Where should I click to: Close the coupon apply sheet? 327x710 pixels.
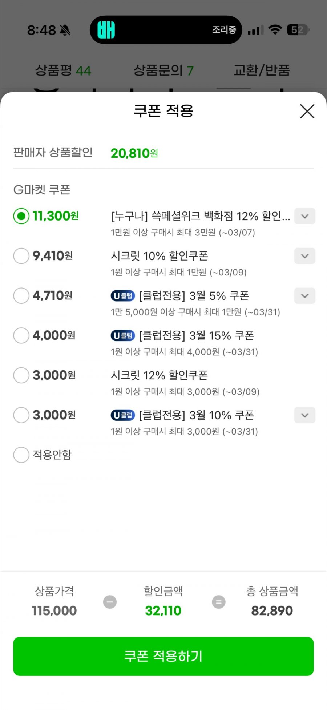point(307,111)
